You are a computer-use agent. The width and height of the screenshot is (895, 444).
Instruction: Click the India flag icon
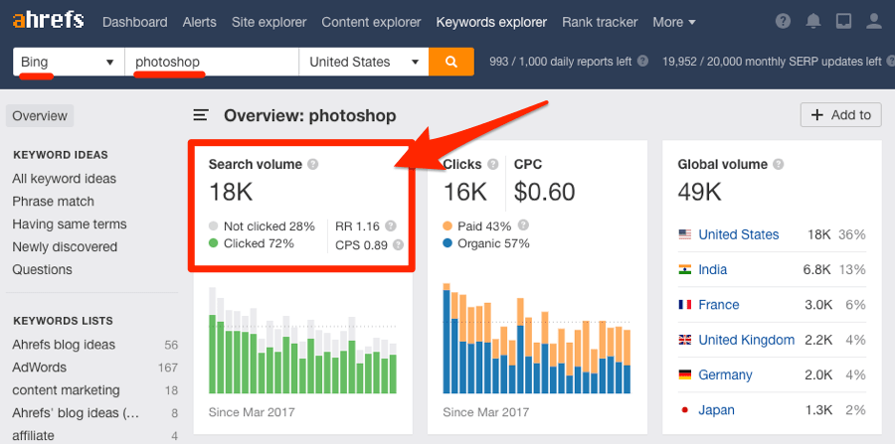click(x=685, y=269)
